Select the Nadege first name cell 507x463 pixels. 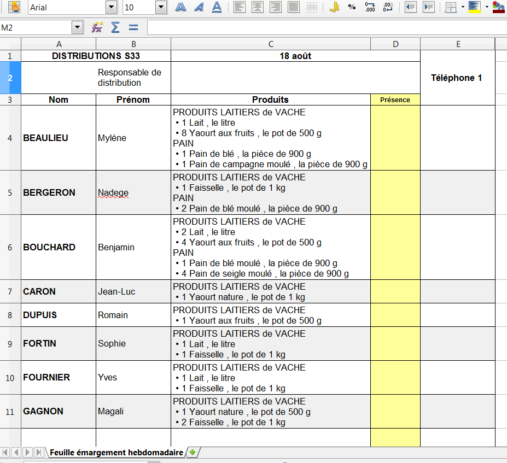(133, 192)
